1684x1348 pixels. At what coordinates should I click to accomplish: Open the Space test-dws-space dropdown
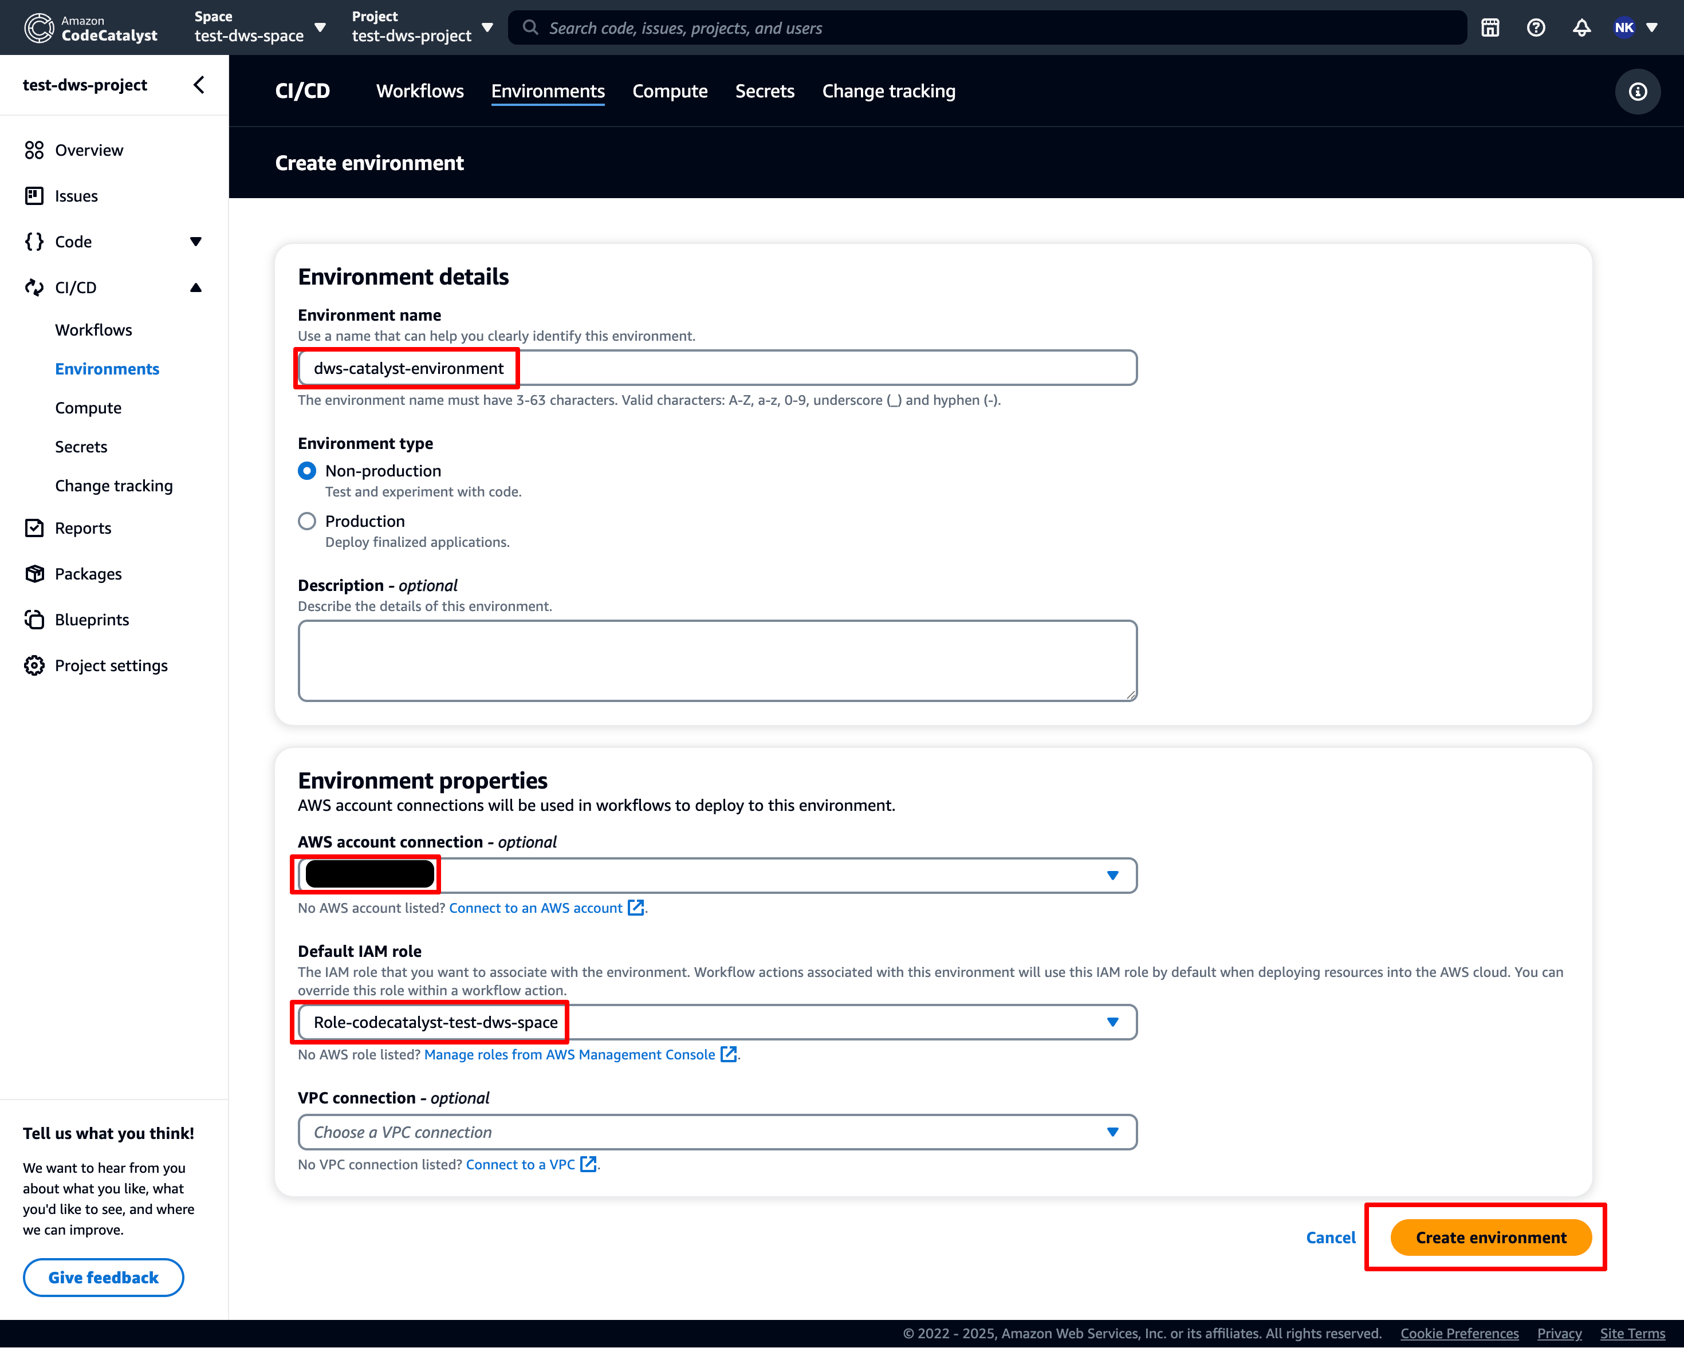pyautogui.click(x=260, y=27)
